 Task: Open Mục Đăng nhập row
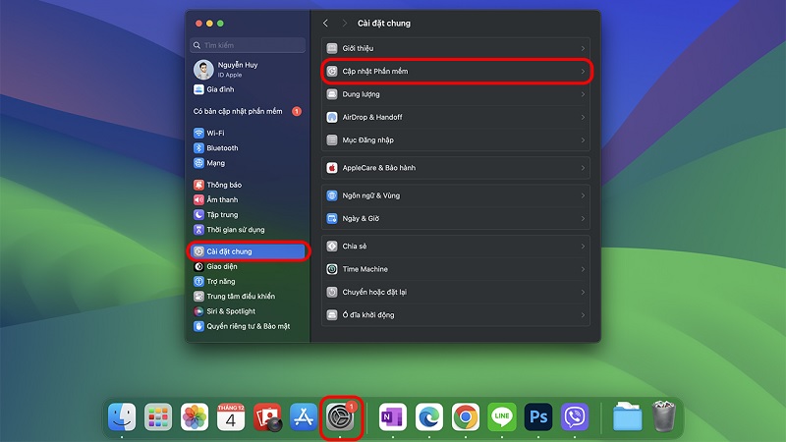click(x=456, y=139)
